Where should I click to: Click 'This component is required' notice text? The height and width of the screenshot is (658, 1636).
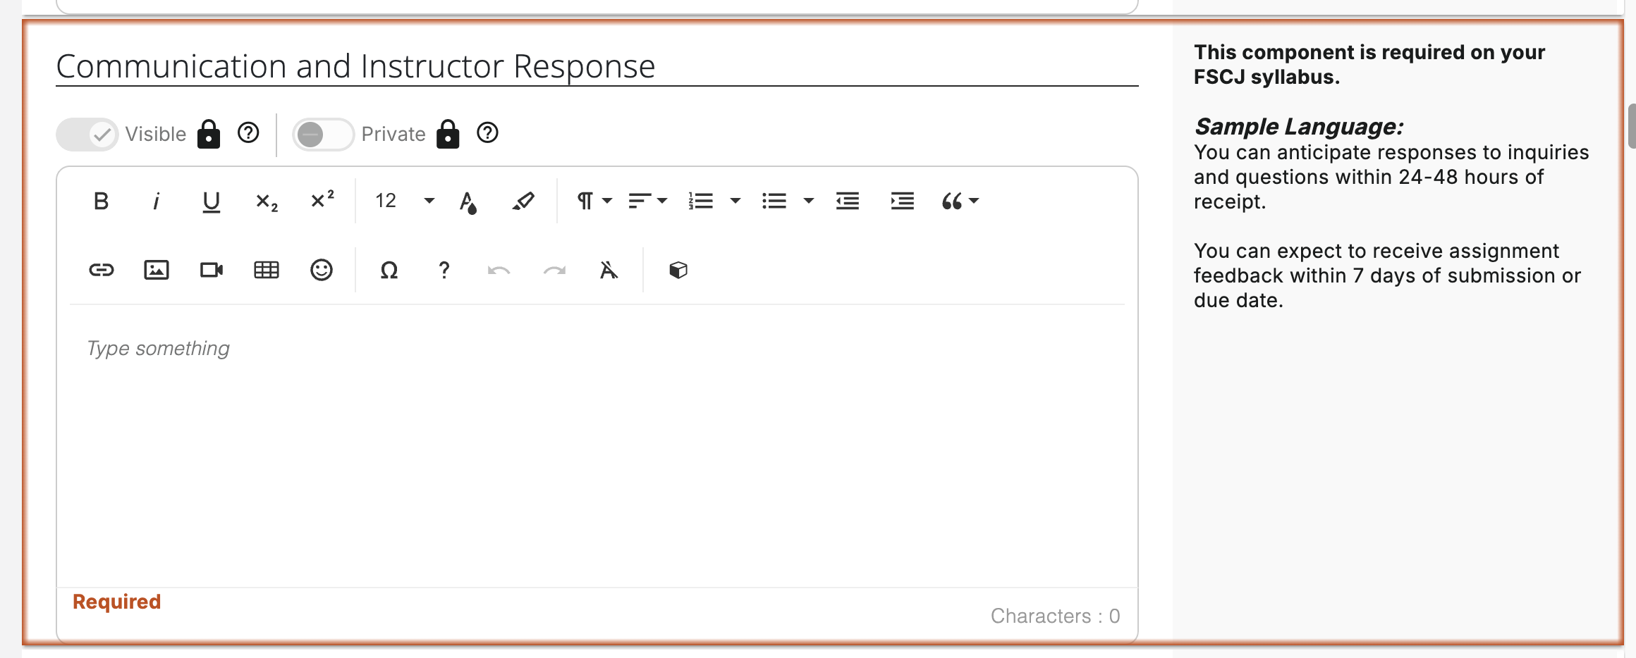(x=1369, y=64)
